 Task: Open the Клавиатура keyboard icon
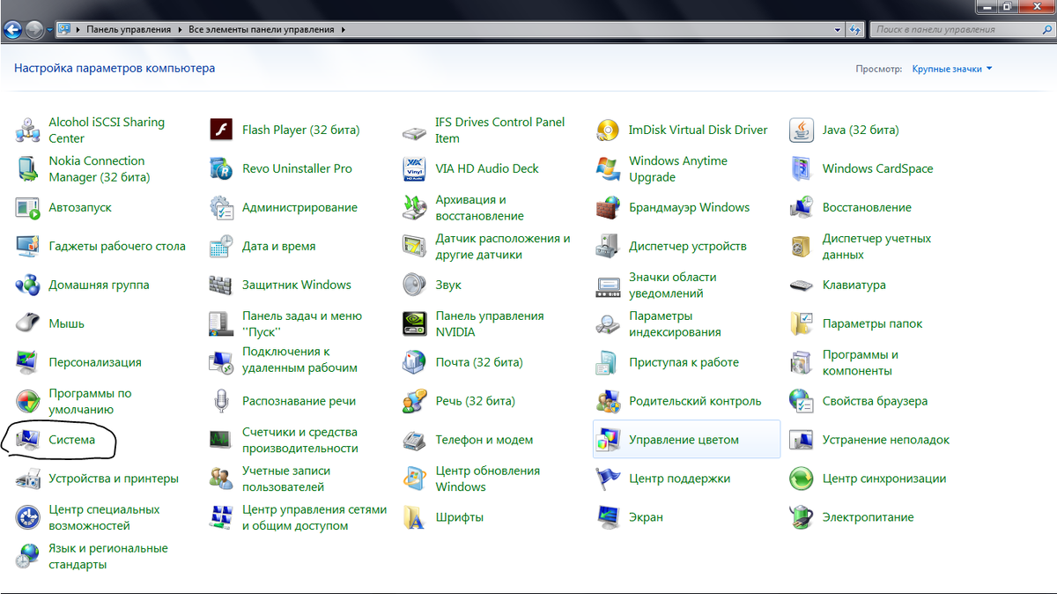click(802, 285)
